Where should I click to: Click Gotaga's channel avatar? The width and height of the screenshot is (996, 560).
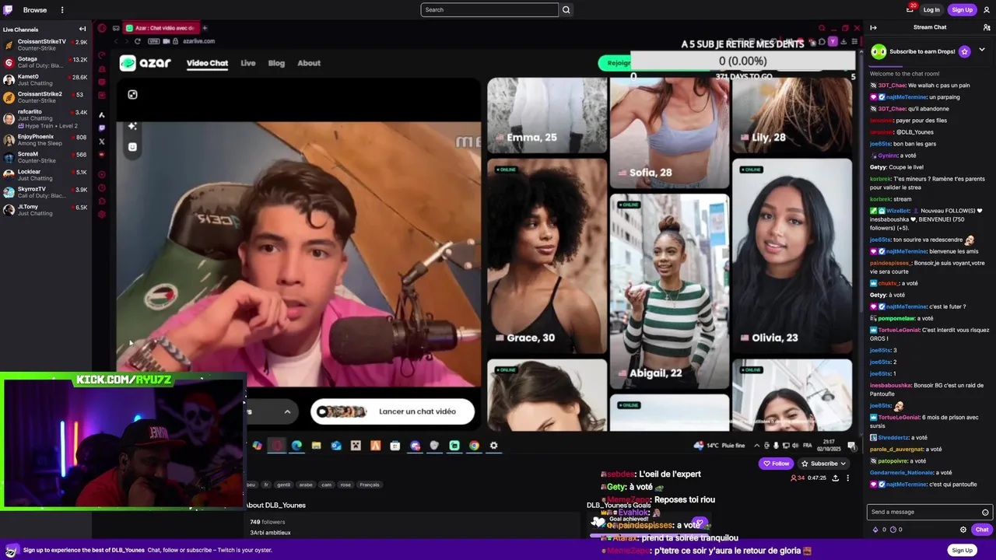coord(9,62)
